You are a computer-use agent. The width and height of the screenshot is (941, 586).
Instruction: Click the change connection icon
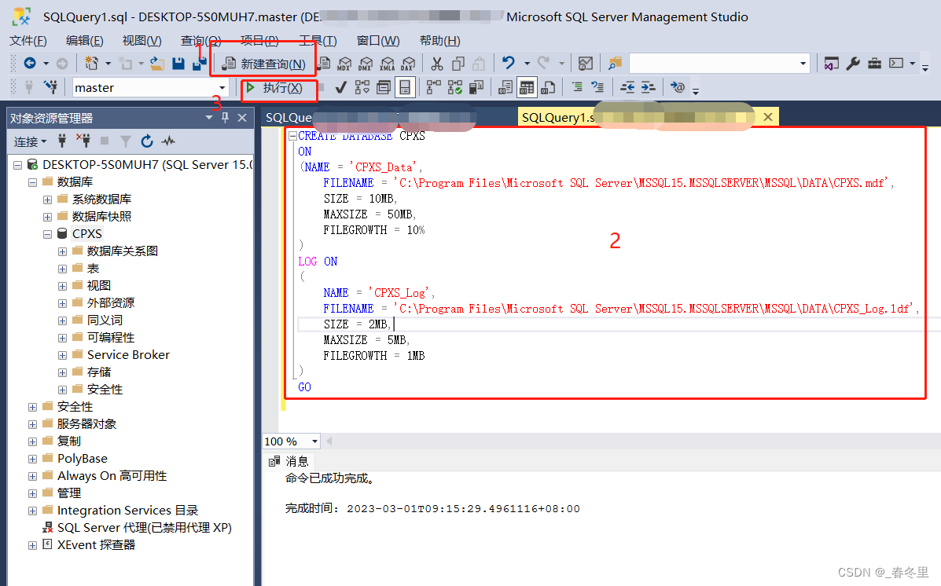(51, 87)
